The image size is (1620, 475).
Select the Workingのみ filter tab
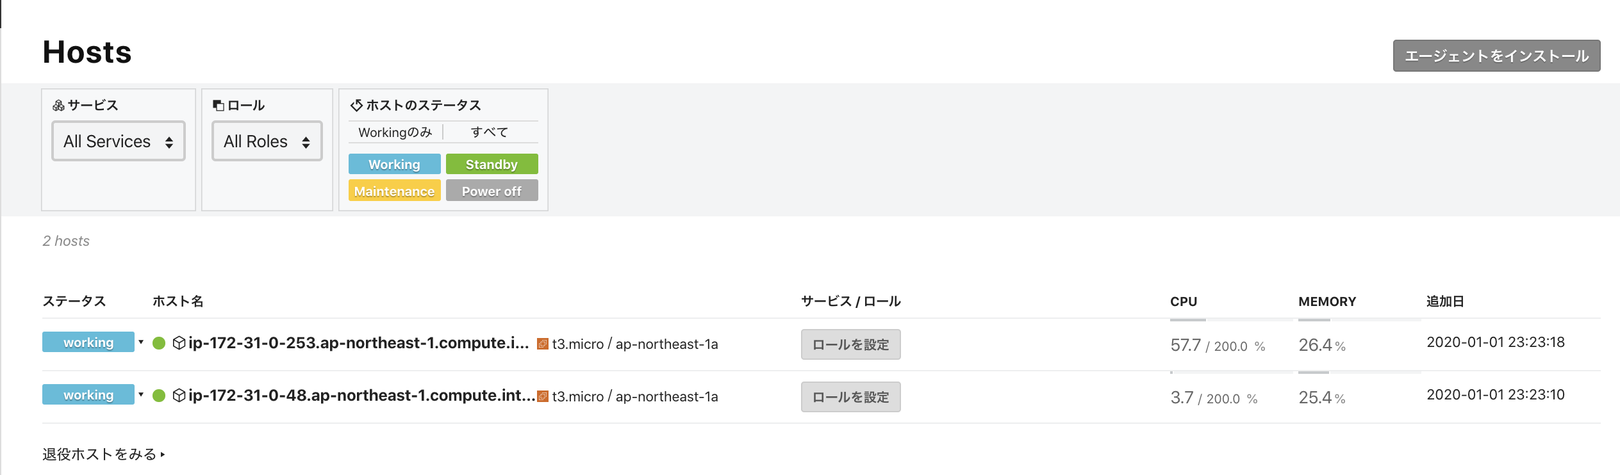coord(395,132)
